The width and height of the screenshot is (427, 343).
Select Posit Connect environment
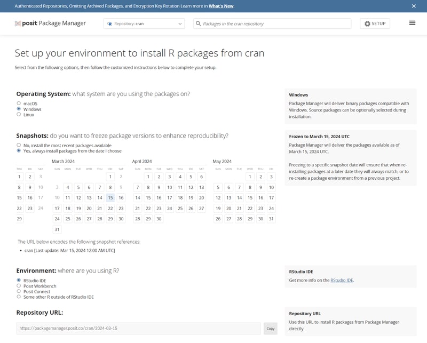tap(19, 291)
